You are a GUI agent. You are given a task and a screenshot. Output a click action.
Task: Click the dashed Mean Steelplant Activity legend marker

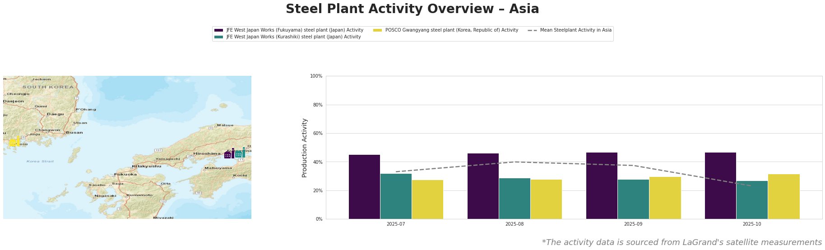point(533,30)
